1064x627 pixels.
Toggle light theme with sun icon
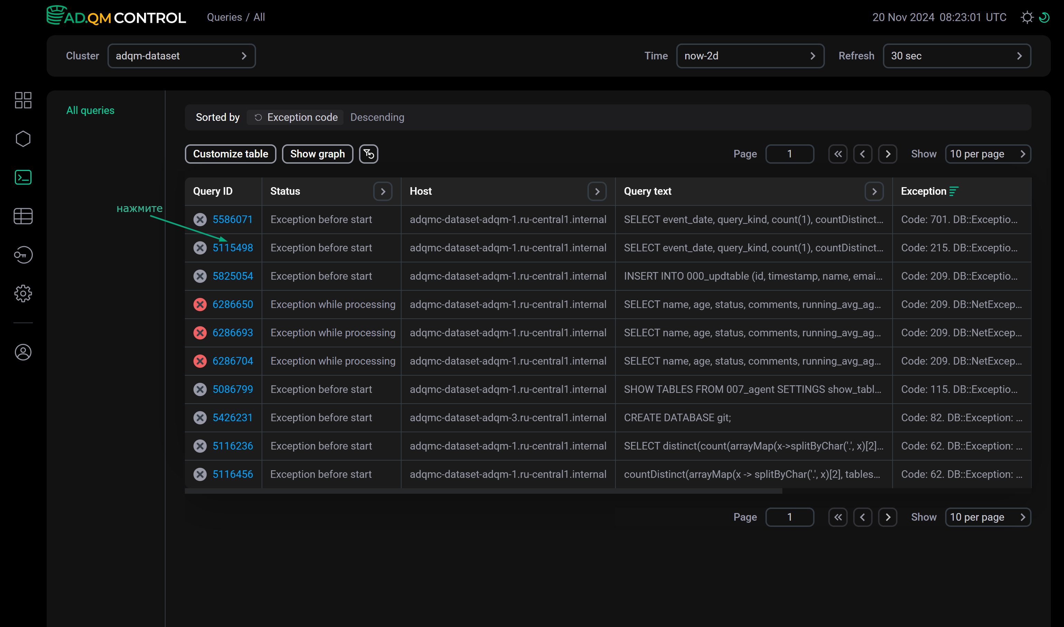1027,17
